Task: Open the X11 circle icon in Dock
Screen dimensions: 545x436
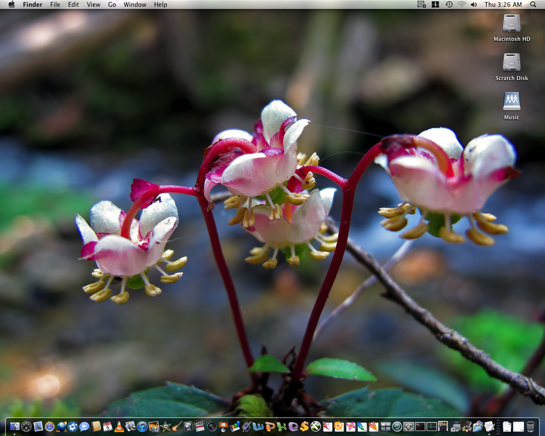Action: [316, 426]
